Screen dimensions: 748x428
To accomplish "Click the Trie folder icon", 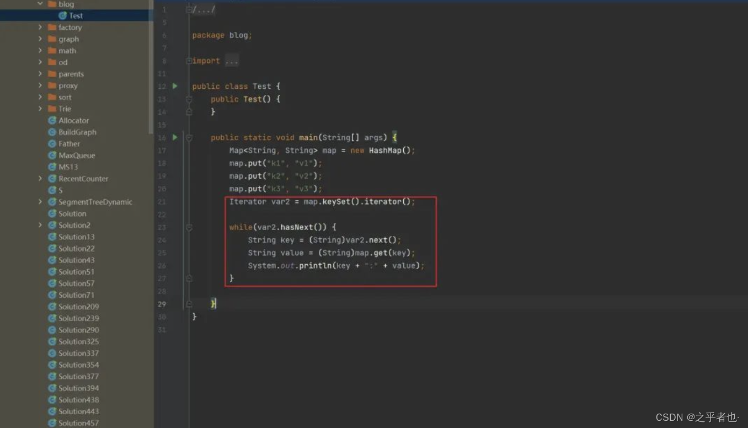I will 51,109.
